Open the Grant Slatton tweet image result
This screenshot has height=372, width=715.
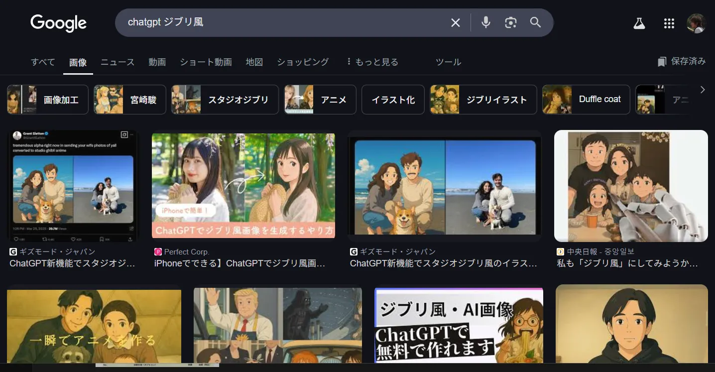(73, 186)
